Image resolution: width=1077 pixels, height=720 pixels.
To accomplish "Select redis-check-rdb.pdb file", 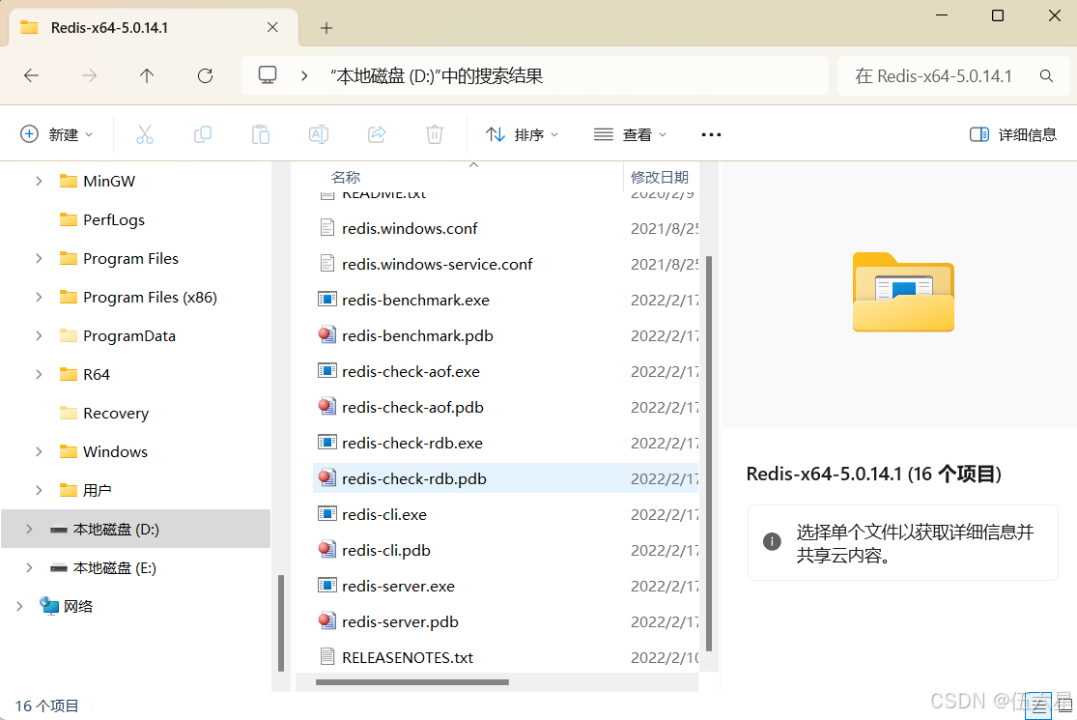I will click(505, 478).
